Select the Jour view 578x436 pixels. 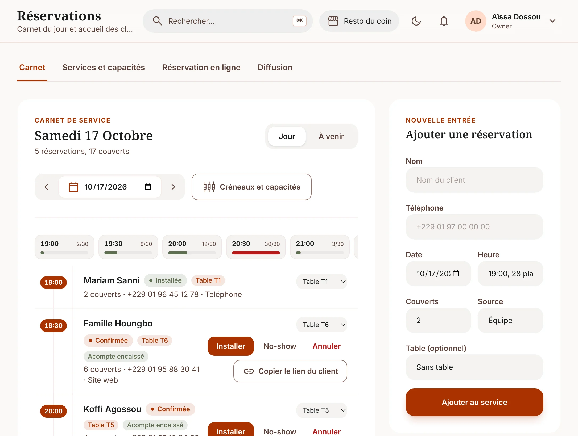tap(287, 136)
